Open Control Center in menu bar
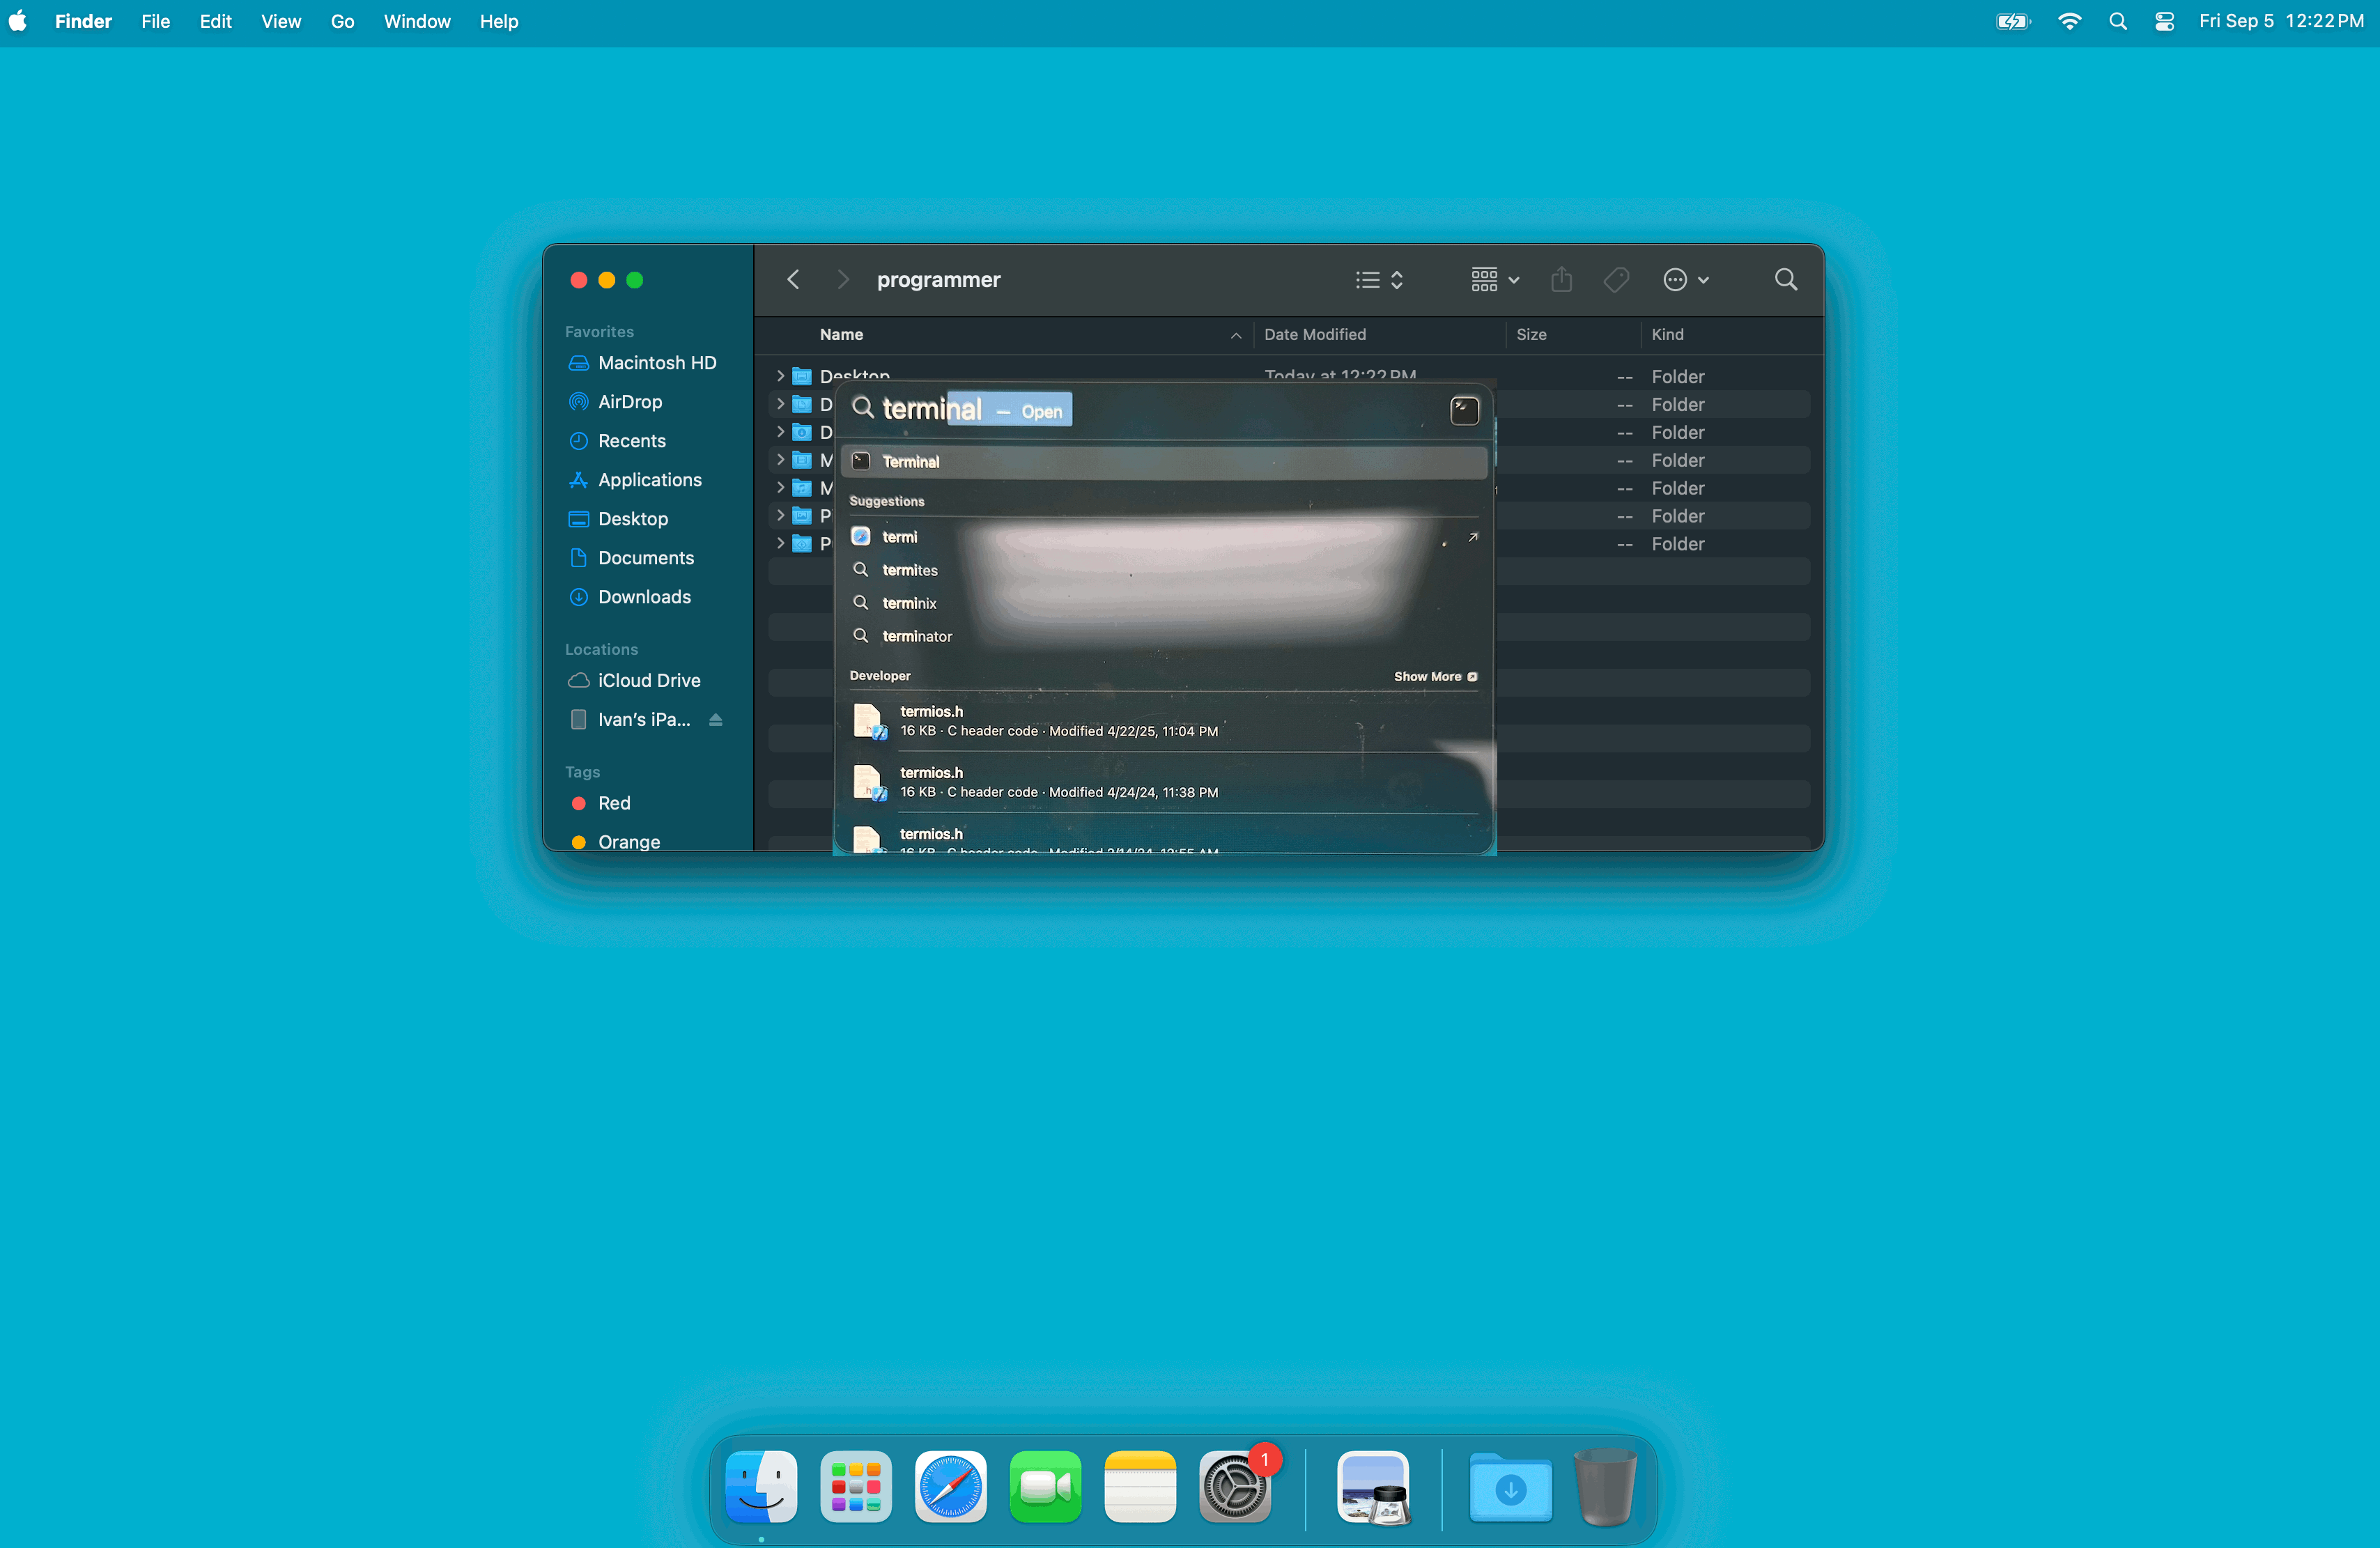The width and height of the screenshot is (2380, 1548). point(2164,21)
